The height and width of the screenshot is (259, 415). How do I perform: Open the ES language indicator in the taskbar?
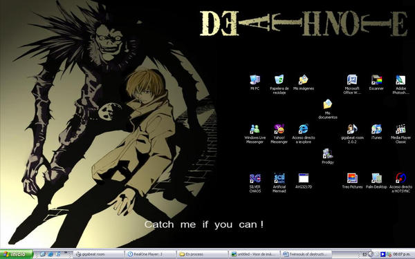coord(365,254)
